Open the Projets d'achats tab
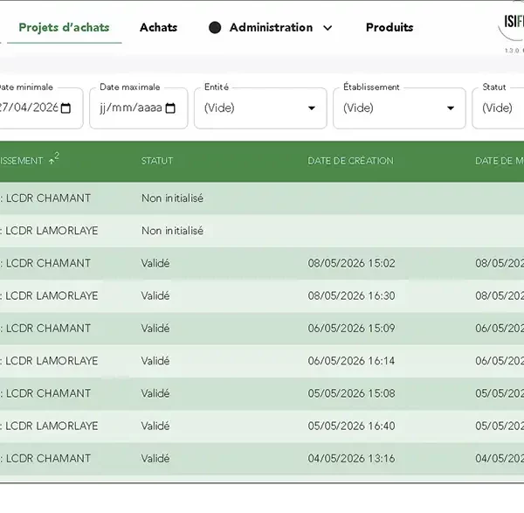 click(x=64, y=27)
